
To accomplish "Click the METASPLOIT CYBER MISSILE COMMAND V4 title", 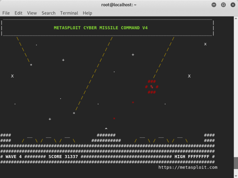I will point(101,28).
